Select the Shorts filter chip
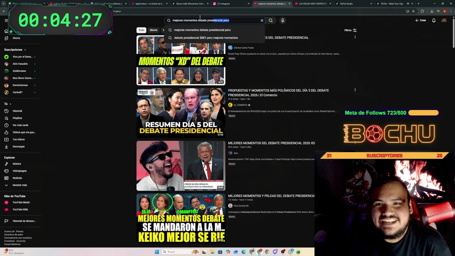Viewport: 455px width, 256px height. click(x=153, y=30)
